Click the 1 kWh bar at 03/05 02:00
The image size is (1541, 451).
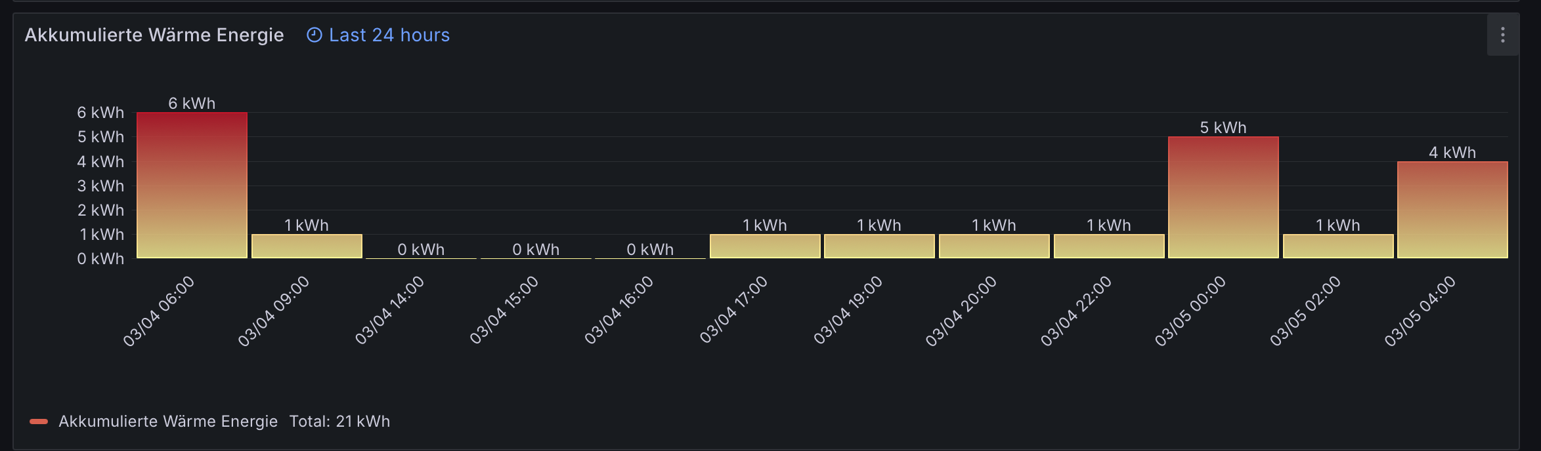(x=1338, y=246)
